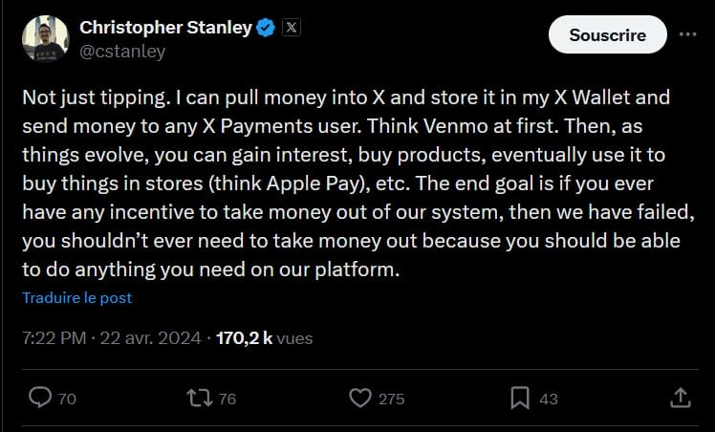This screenshot has height=432, width=715.
Task: Click the Christopher Stanley display name
Action: [x=165, y=29]
